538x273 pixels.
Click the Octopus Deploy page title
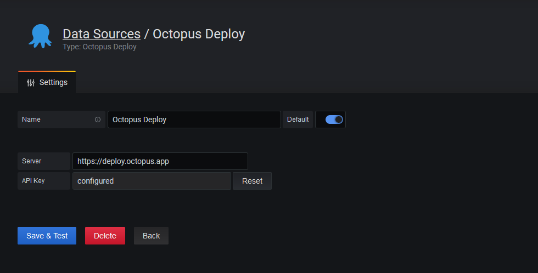[199, 34]
